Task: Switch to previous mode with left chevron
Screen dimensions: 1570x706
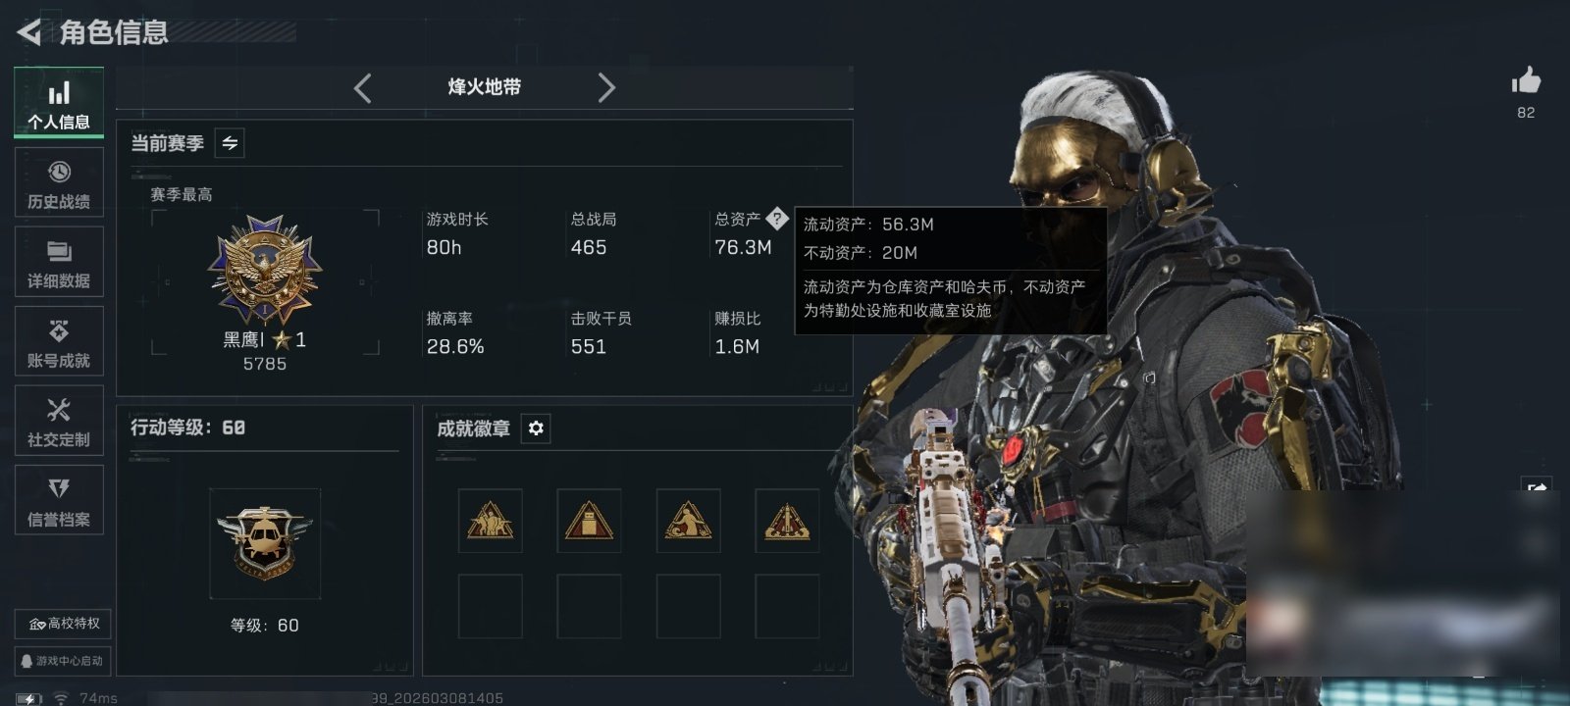Action: [x=363, y=88]
